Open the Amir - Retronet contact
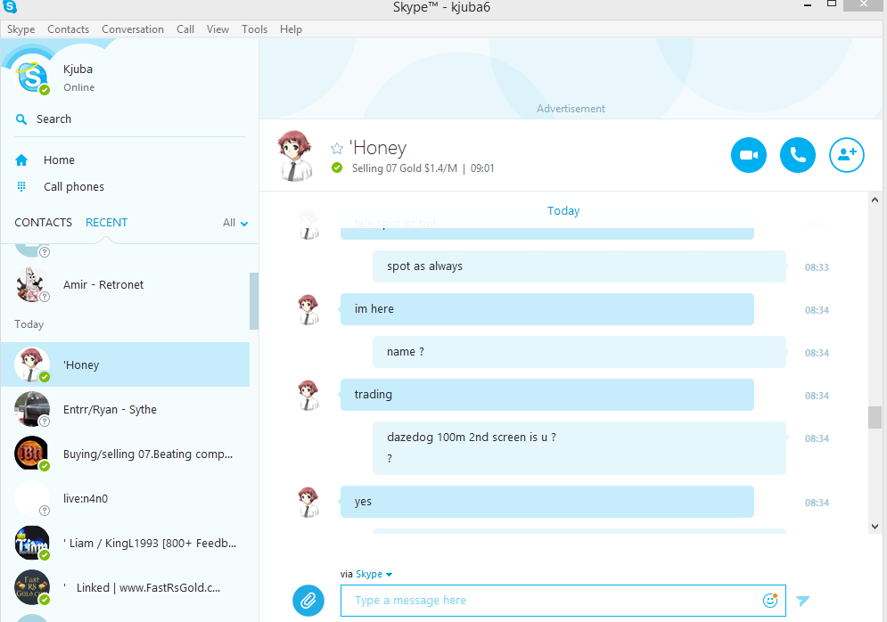This screenshot has width=887, height=622. point(125,285)
